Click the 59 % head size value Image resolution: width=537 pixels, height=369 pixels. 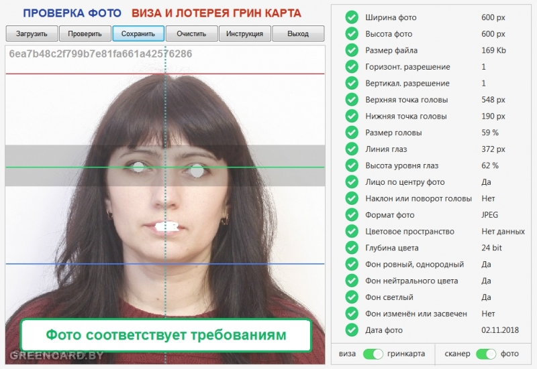[490, 133]
